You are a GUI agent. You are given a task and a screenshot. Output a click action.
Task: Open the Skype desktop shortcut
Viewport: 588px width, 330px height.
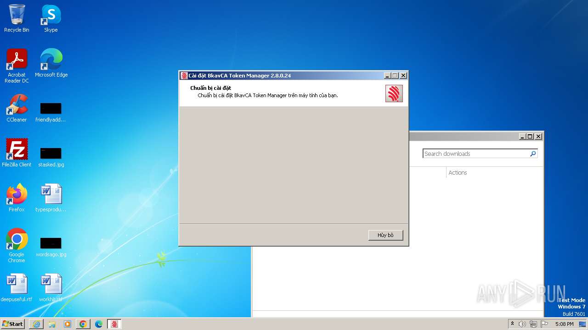coord(51,18)
